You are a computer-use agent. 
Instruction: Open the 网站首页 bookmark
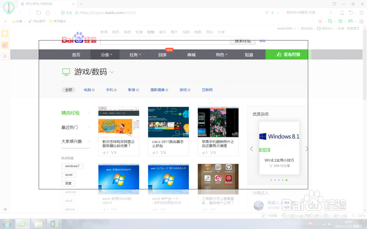pyautogui.click(x=37, y=21)
